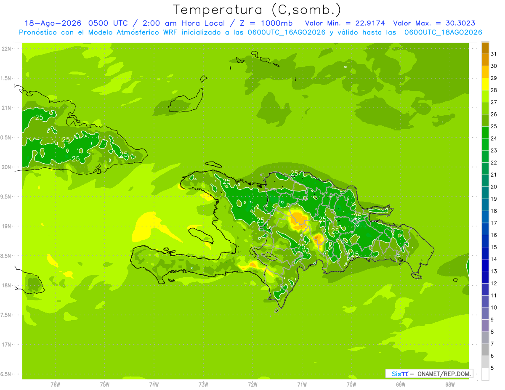This screenshot has height=390, width=505.
Task: Click the legend swatch between 26 and 27
Action: tap(485, 109)
